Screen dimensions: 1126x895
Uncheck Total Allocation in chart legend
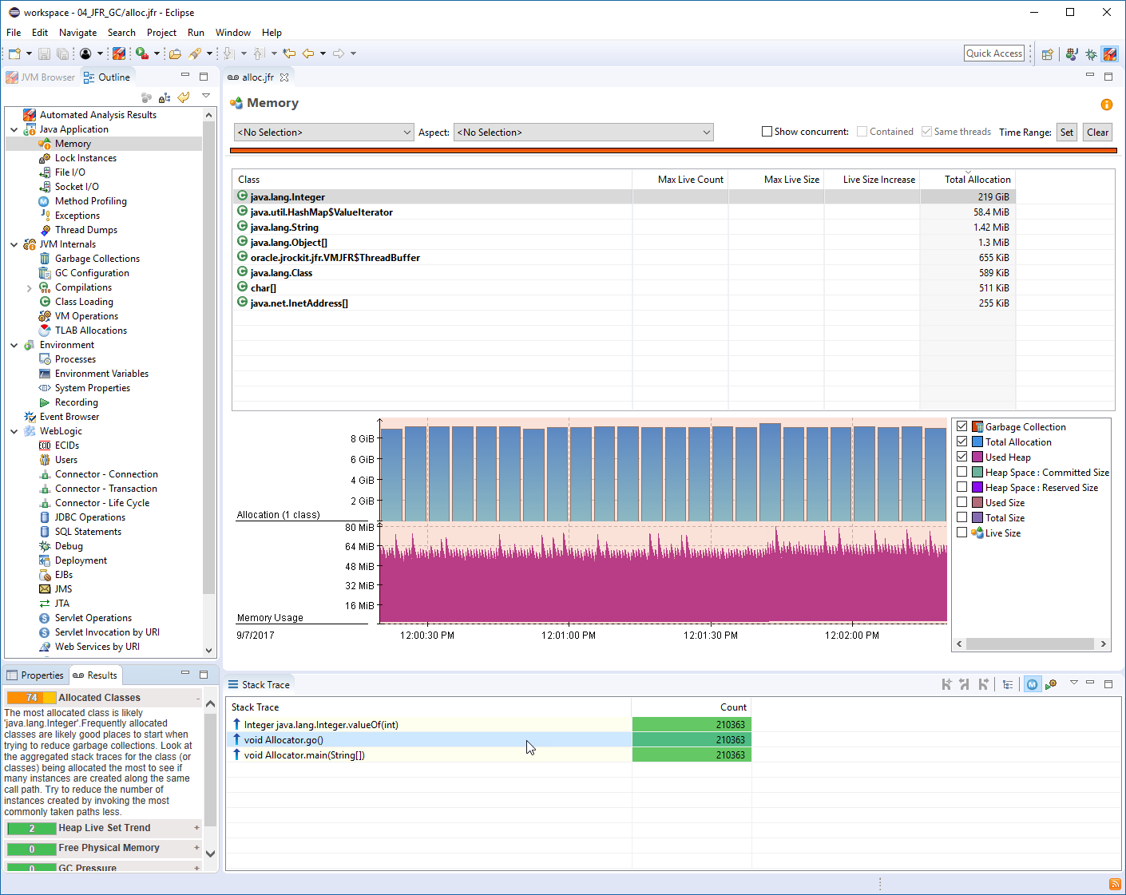click(x=962, y=442)
